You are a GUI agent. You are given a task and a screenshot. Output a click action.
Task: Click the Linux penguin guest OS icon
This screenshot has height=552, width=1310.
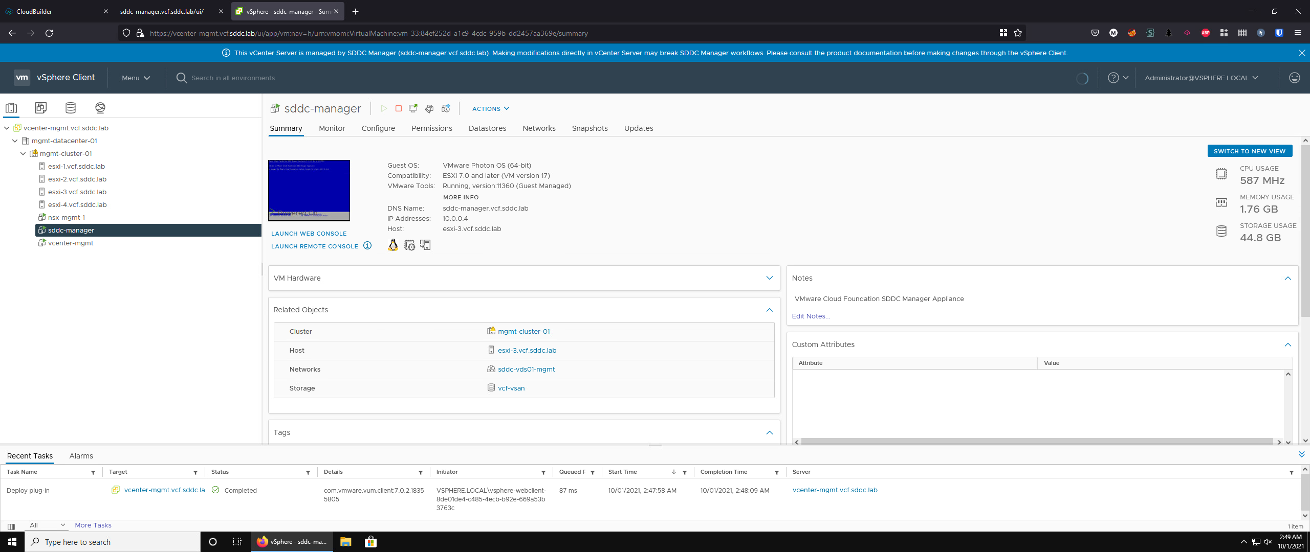(393, 245)
